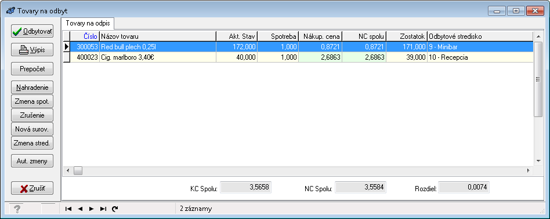Screen dimensions: 550x219
Task: Switch to the Tovary na odpis tab
Action: pyautogui.click(x=88, y=24)
